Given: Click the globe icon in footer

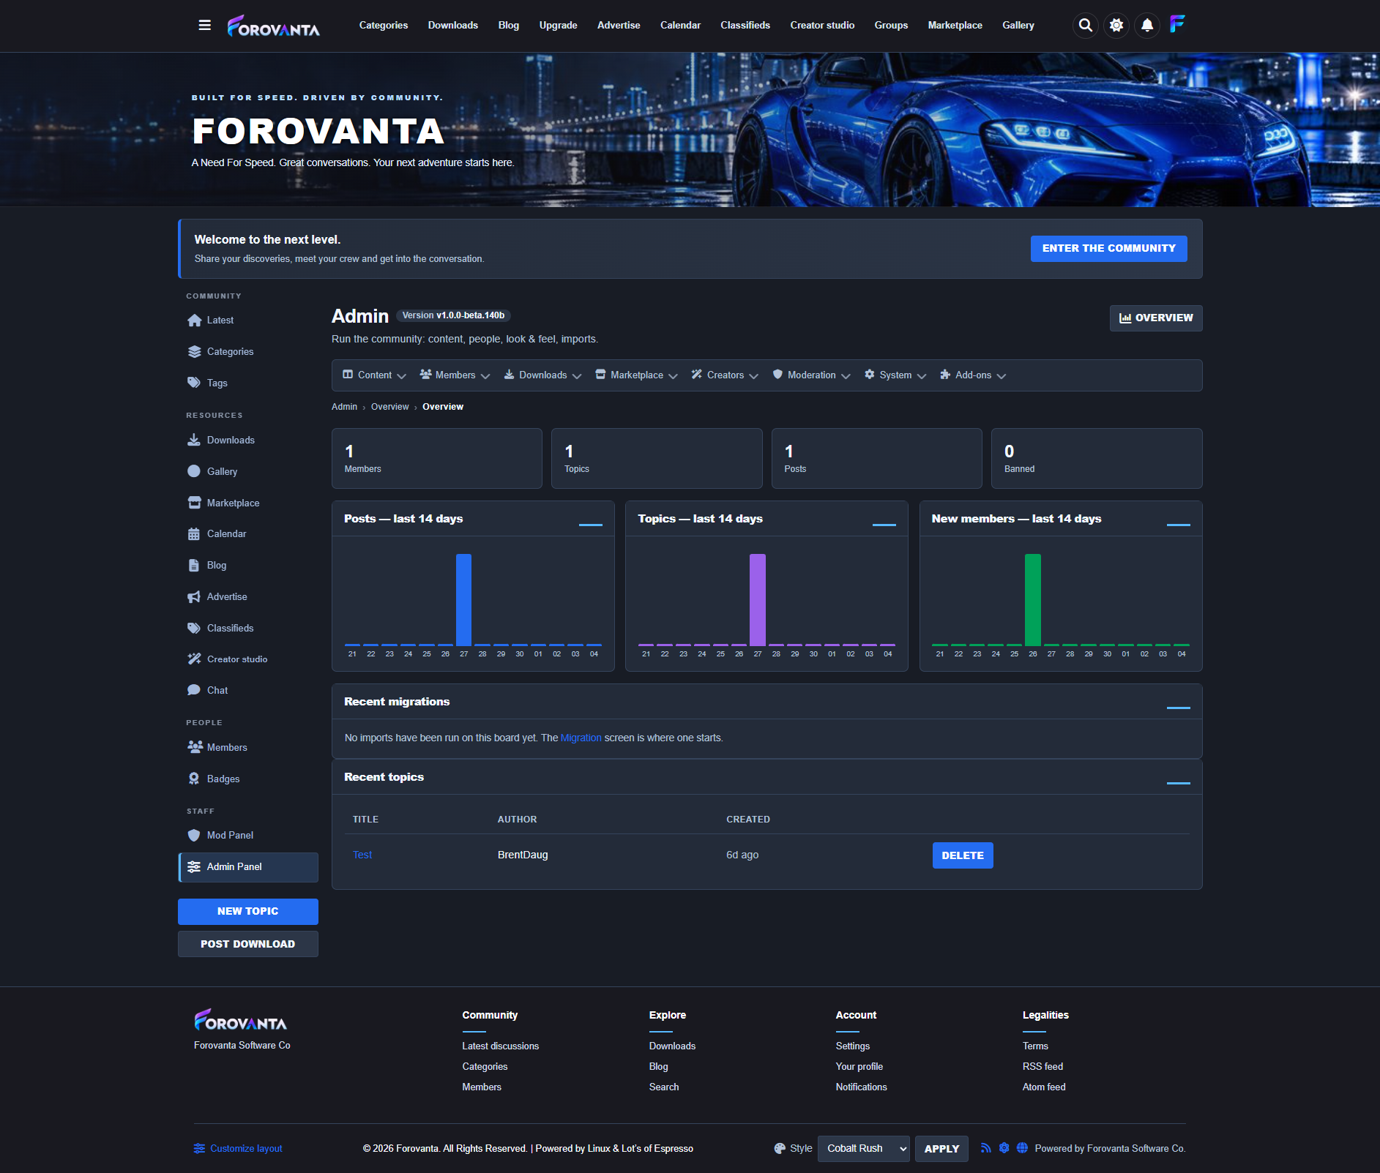Looking at the screenshot, I should (1022, 1148).
